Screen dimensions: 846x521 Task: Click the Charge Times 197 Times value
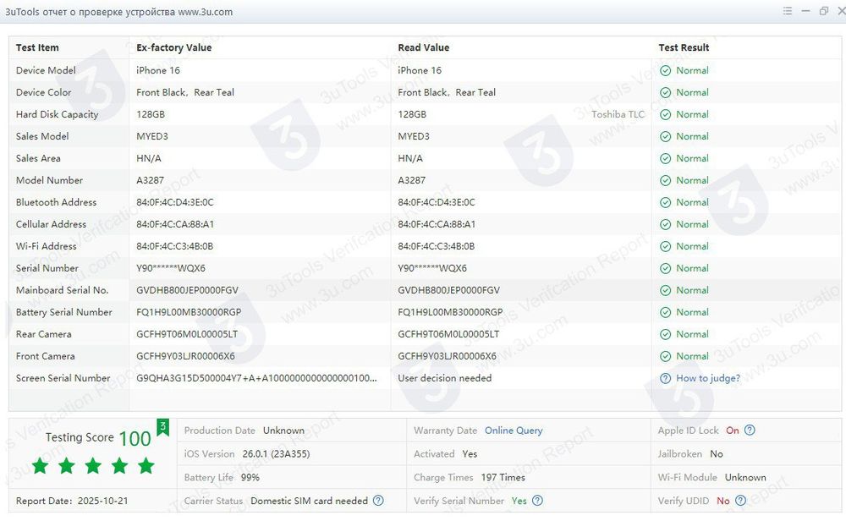[x=503, y=477]
